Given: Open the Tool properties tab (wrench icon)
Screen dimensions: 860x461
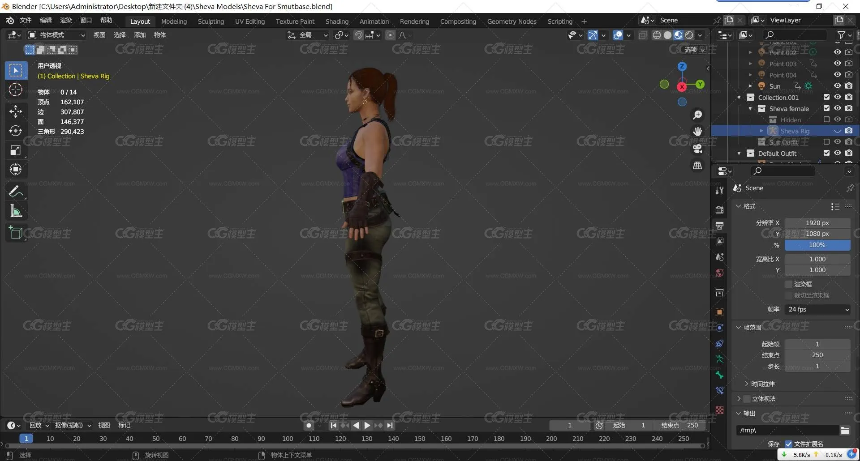Looking at the screenshot, I should (x=719, y=190).
